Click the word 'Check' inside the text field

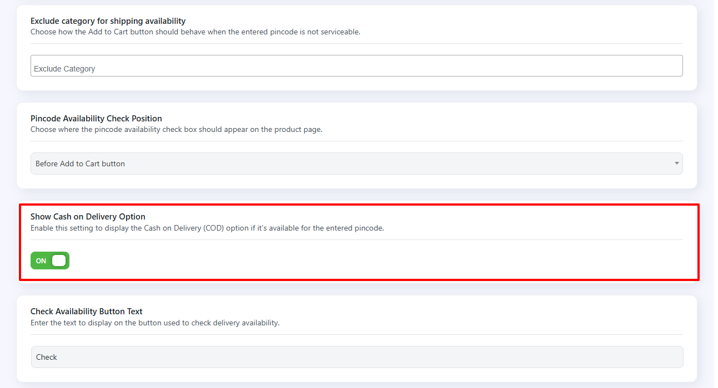point(47,358)
